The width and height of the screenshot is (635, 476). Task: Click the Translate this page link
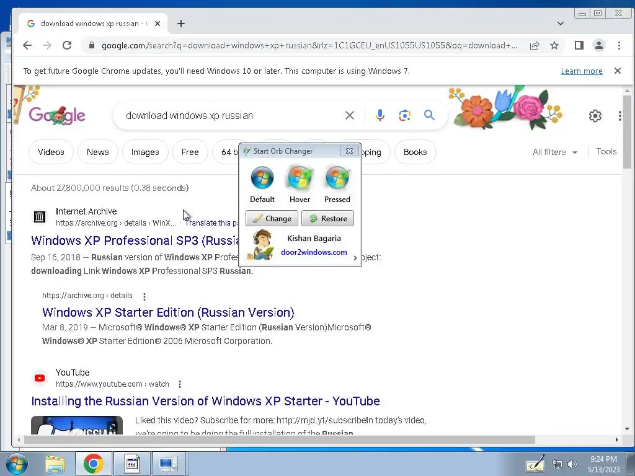pyautogui.click(x=211, y=223)
